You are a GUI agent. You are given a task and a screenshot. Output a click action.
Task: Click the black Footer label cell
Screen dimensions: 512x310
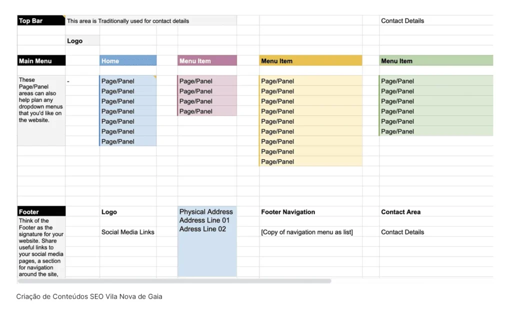pyautogui.click(x=41, y=212)
